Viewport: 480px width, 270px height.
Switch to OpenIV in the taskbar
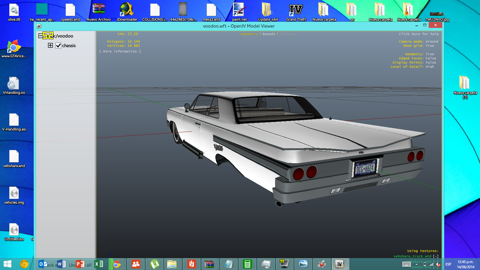[x=340, y=264]
